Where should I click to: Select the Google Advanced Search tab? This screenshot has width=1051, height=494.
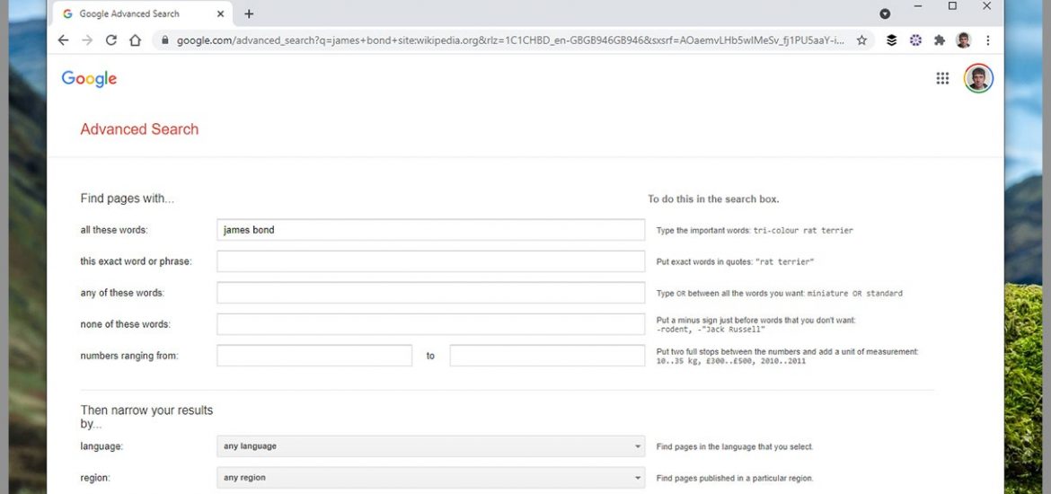coord(144,13)
